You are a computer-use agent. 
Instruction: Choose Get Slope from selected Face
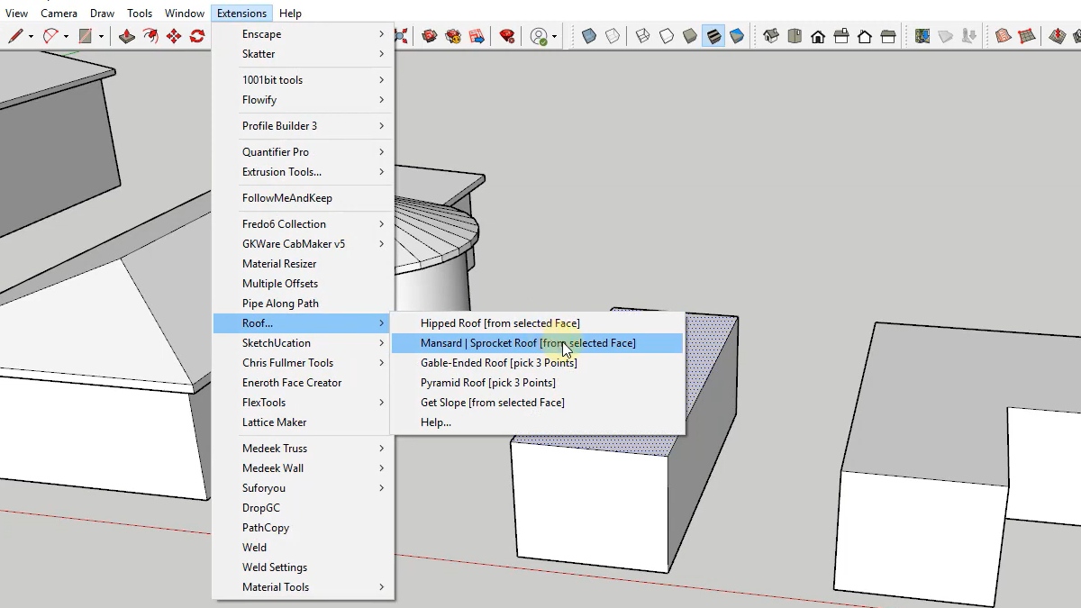tap(537, 403)
